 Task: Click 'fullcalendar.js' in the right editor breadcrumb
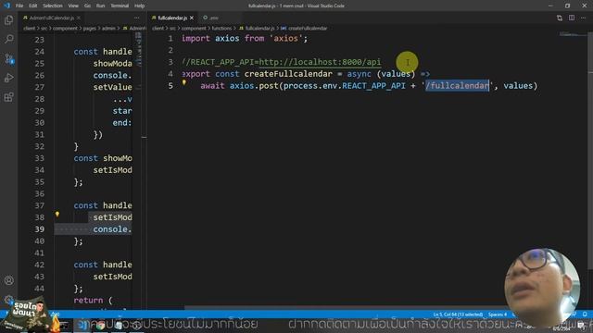(x=259, y=29)
